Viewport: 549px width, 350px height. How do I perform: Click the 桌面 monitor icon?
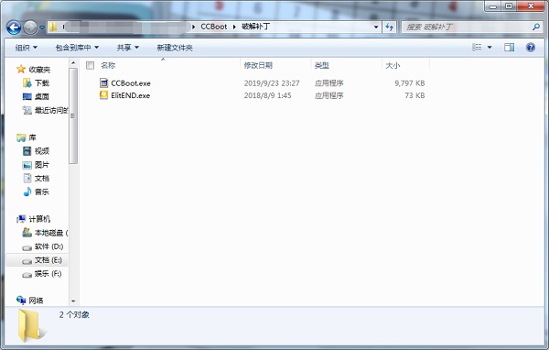pyautogui.click(x=27, y=96)
